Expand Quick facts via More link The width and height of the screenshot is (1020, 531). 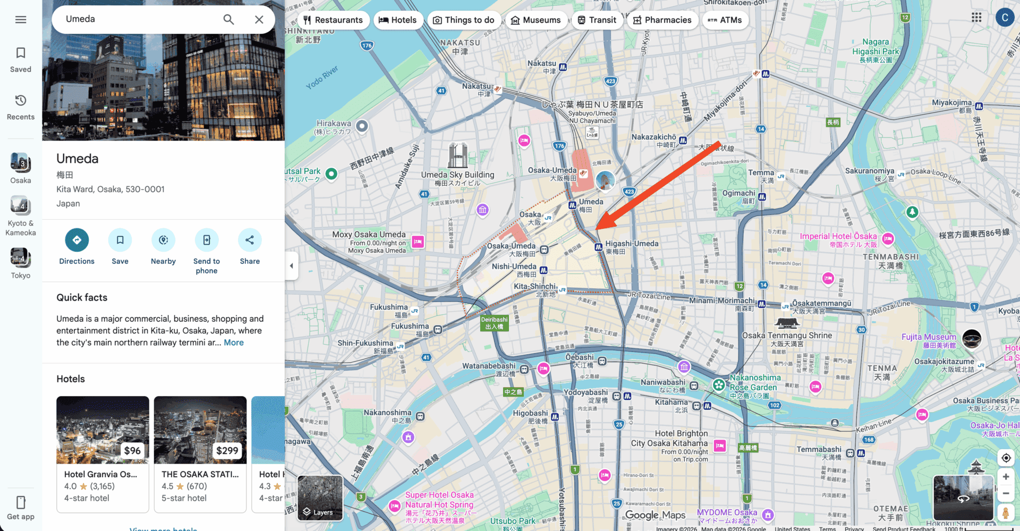point(234,342)
